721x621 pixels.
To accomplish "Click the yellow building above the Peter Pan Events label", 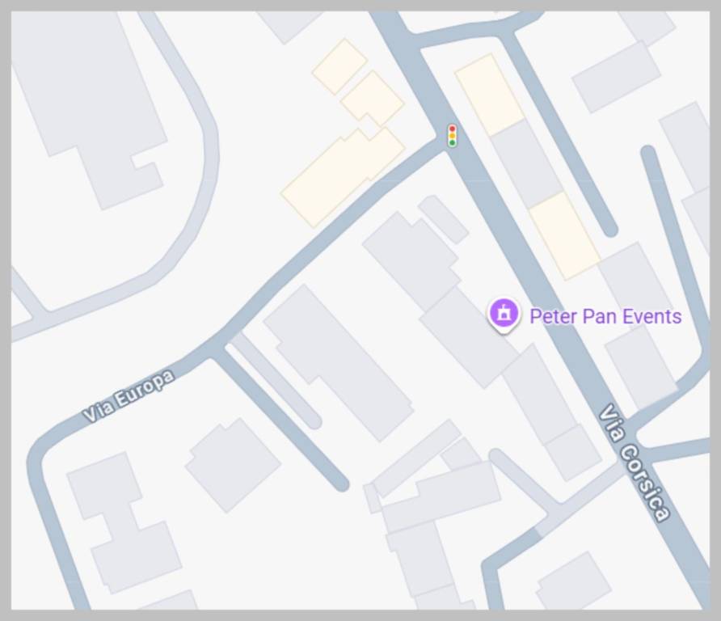I will (565, 235).
